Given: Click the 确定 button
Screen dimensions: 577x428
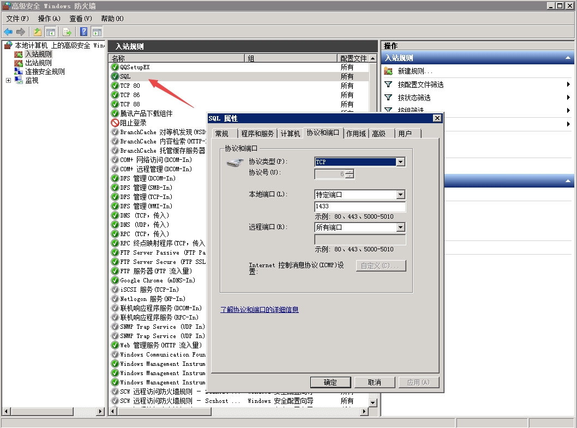Looking at the screenshot, I should (330, 382).
